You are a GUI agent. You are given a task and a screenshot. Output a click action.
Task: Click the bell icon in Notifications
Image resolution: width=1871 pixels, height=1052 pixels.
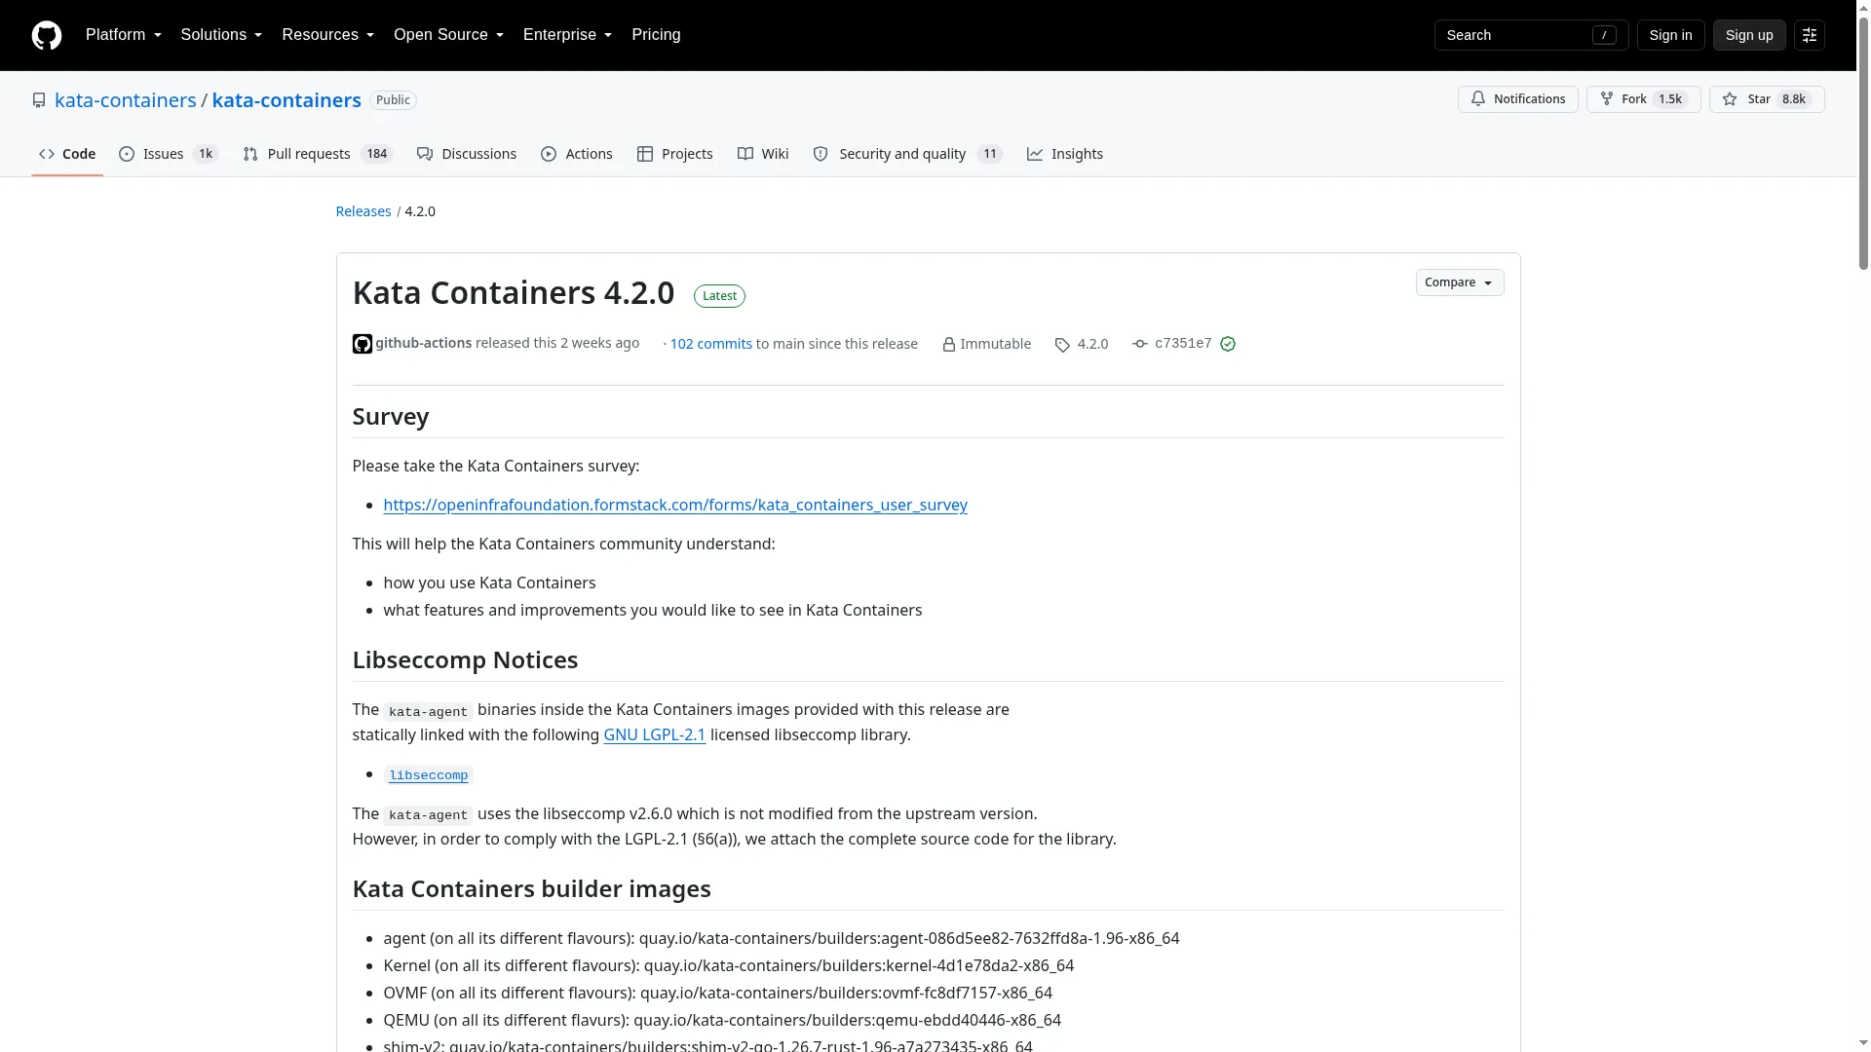(x=1478, y=99)
